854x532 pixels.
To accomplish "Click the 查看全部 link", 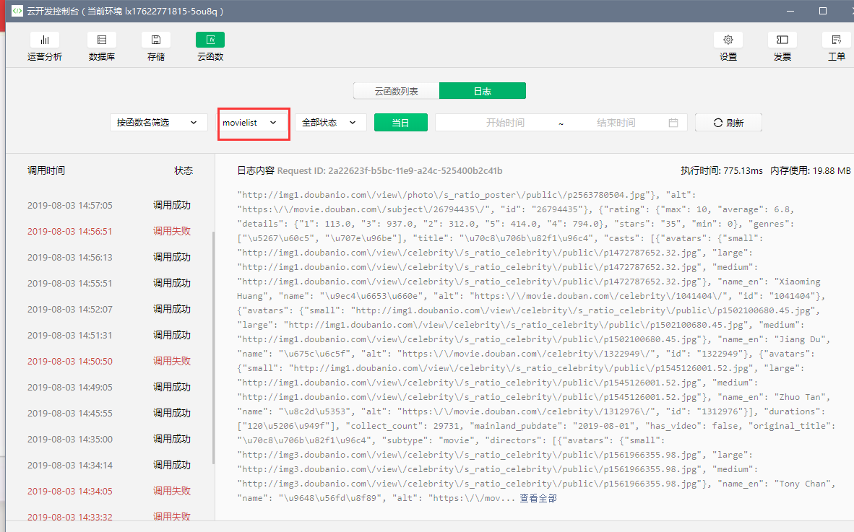I will pos(538,498).
